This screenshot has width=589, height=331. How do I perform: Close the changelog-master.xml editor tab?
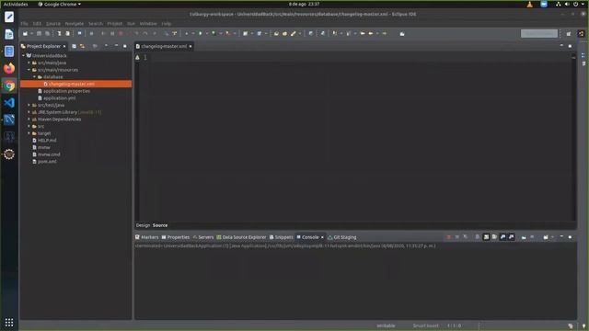point(191,47)
